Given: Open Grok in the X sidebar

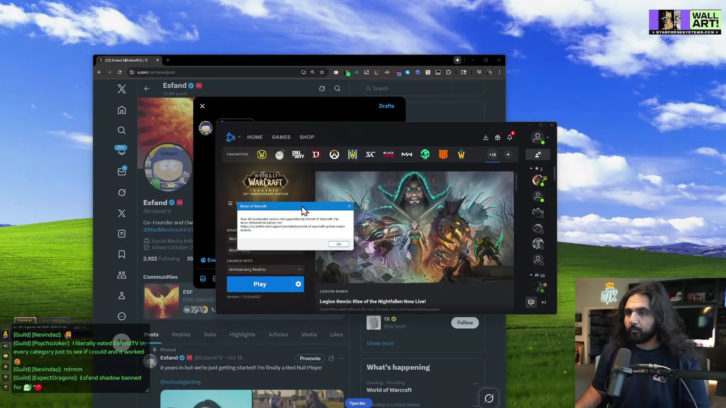Looking at the screenshot, I should click(x=121, y=193).
